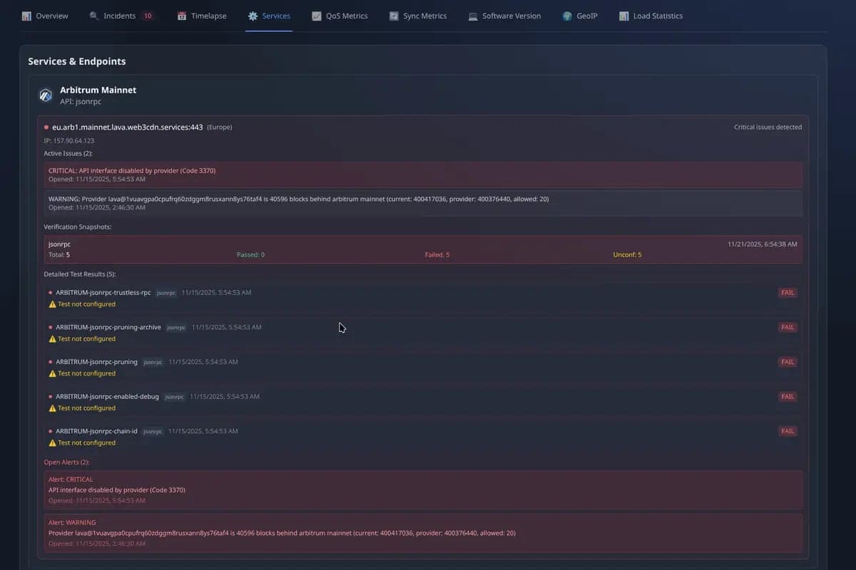Select the Alert: CRITICAL open alert card
Image resolution: width=856 pixels, height=570 pixels.
422,489
